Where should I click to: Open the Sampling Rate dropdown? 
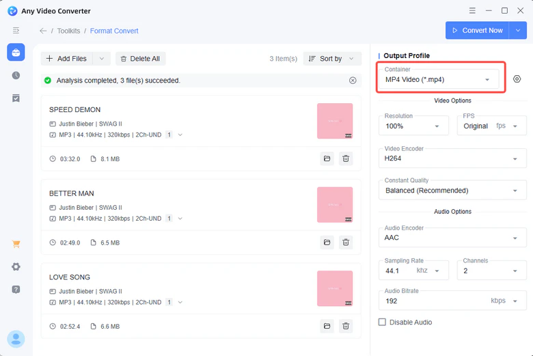pyautogui.click(x=413, y=271)
